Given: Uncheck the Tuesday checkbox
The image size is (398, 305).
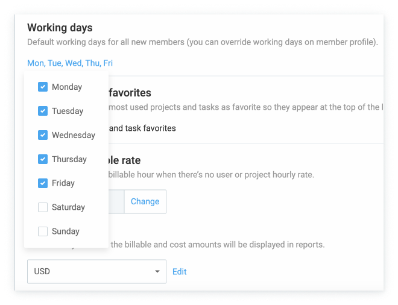Looking at the screenshot, I should [43, 111].
